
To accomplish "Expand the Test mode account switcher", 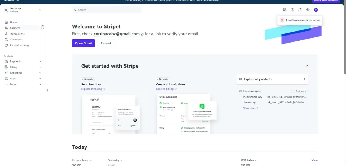I will (40, 10).
